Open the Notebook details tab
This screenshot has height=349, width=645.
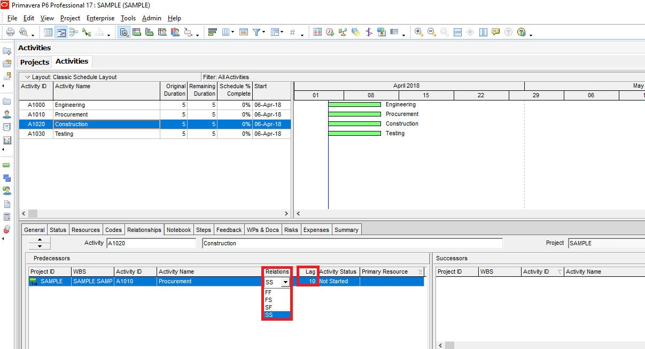click(178, 230)
